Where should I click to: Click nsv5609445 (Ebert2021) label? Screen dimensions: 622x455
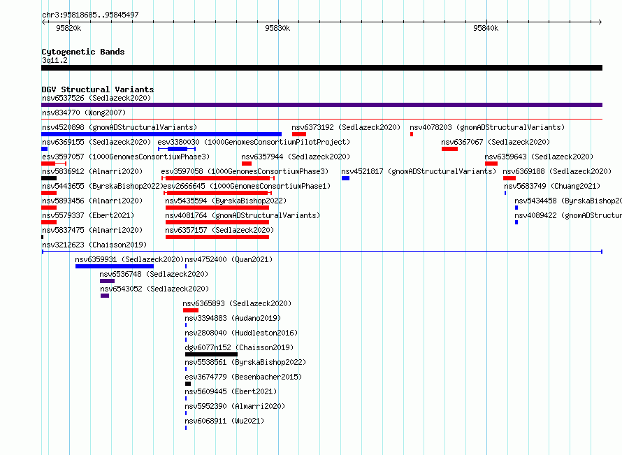point(231,391)
